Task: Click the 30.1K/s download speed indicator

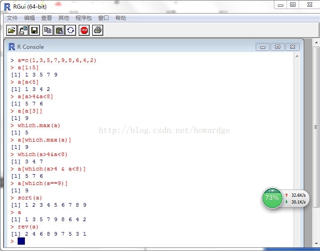Action: tap(296, 202)
